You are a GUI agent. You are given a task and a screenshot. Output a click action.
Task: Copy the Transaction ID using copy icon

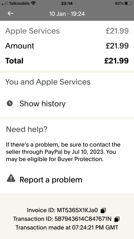pos(117,219)
